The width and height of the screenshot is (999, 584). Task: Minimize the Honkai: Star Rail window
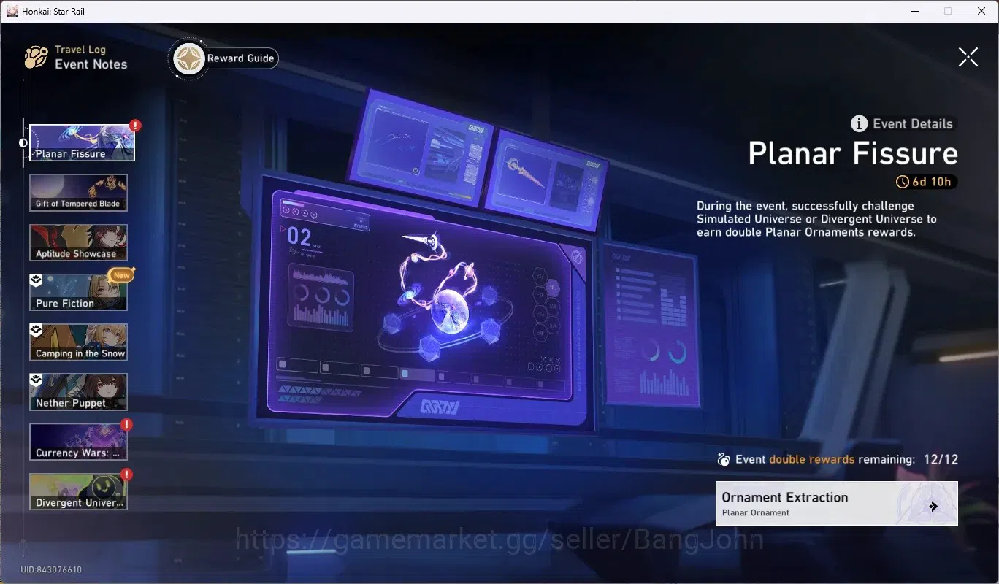pos(915,11)
